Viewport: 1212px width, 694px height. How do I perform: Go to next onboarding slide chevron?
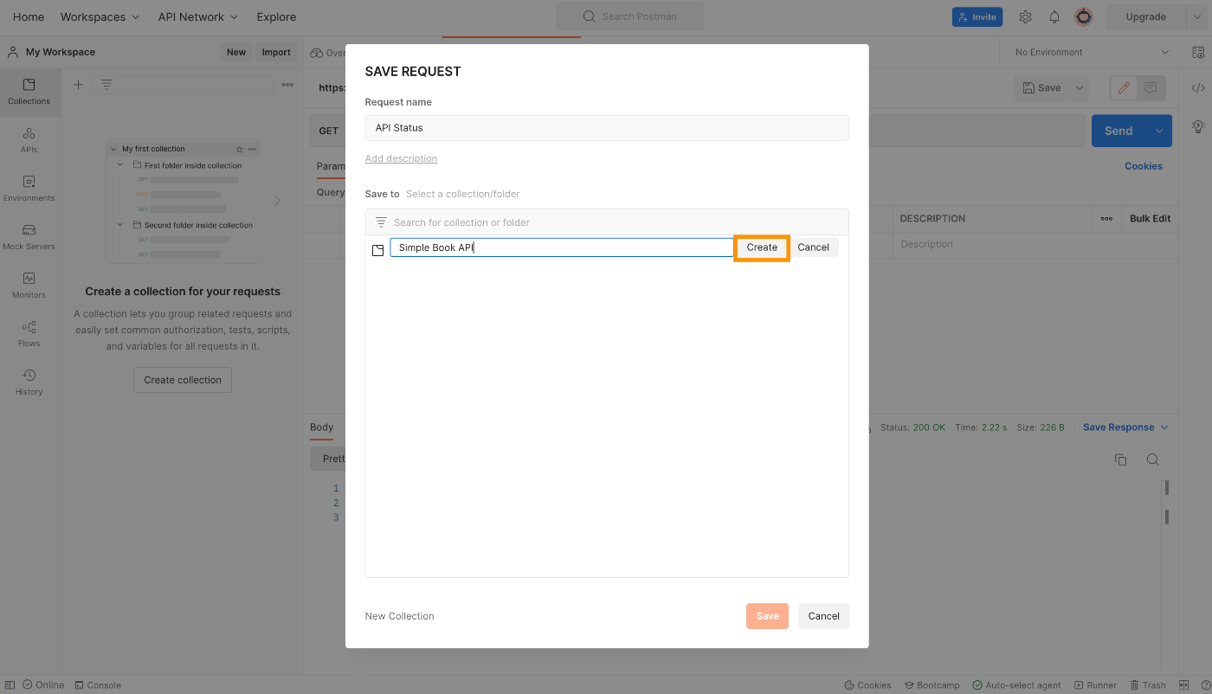pyautogui.click(x=277, y=201)
